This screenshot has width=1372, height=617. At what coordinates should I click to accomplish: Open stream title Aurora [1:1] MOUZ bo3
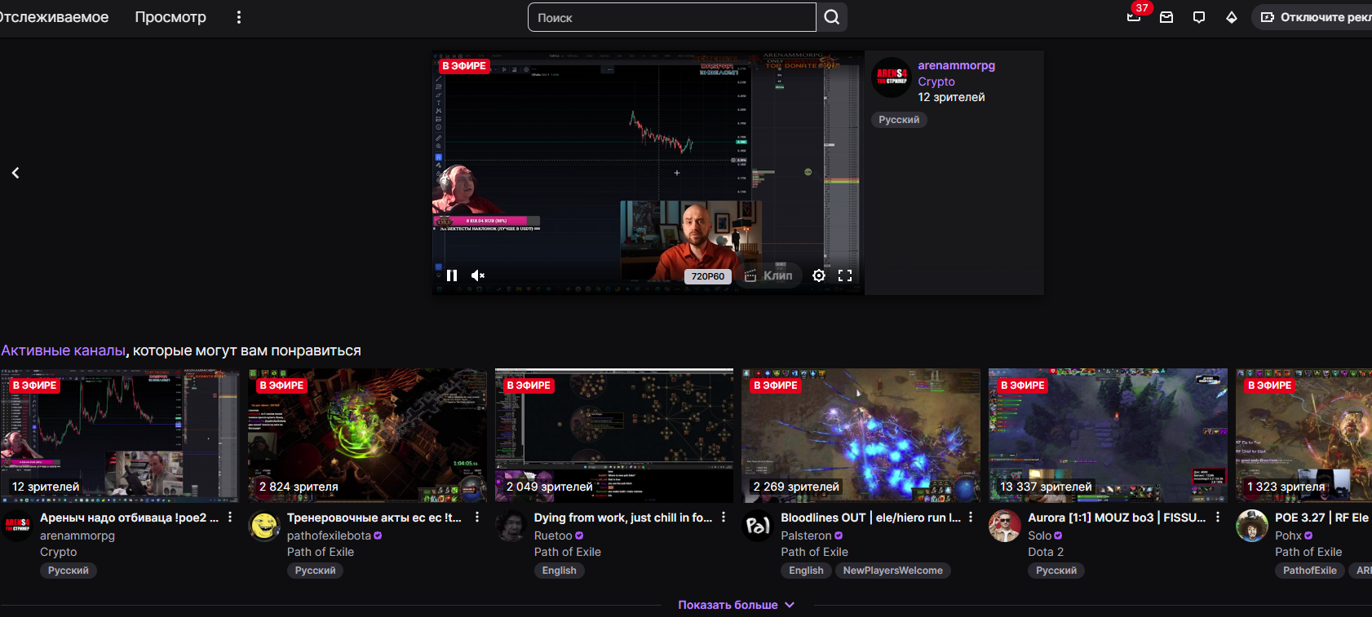[x=1117, y=518]
